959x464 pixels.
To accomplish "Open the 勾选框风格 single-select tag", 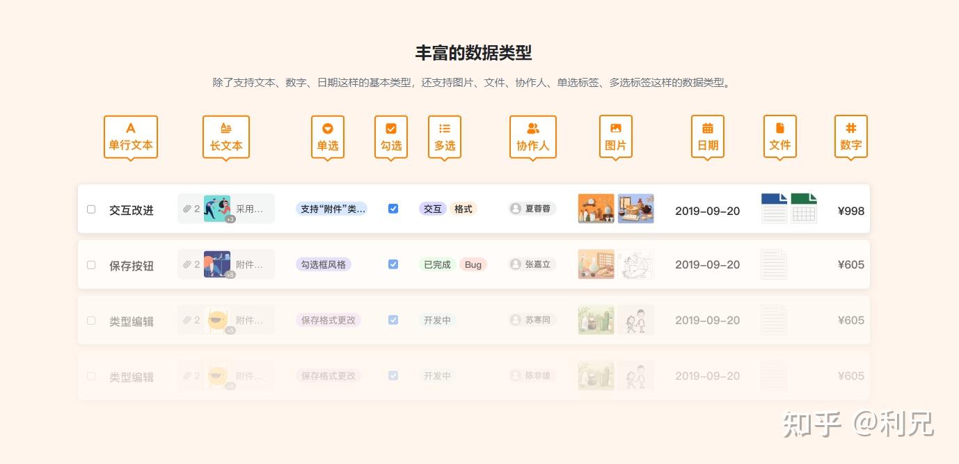I will click(324, 264).
